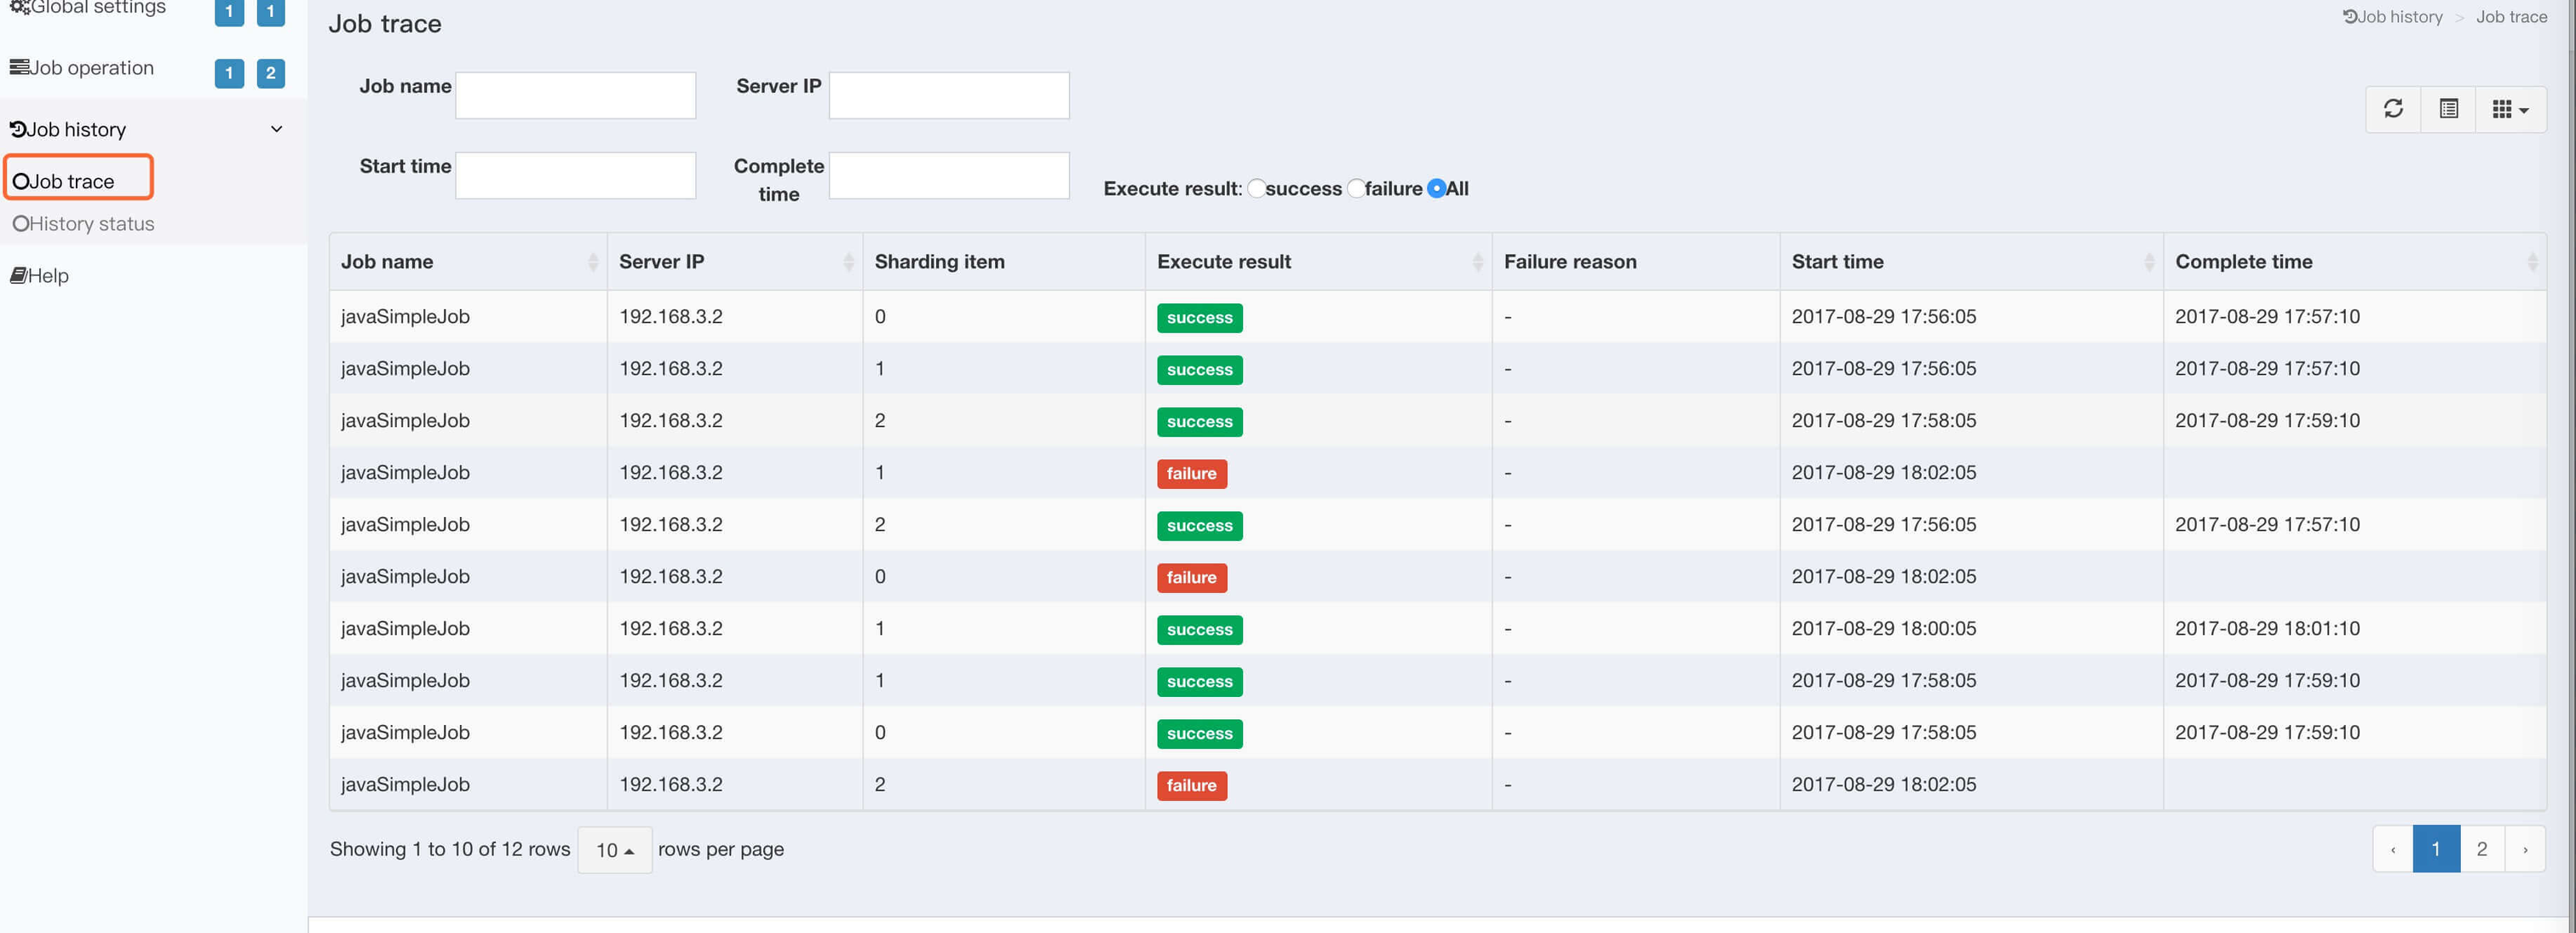This screenshot has height=933, width=2576.
Task: Collapse the Job history menu chevron
Action: (x=276, y=129)
